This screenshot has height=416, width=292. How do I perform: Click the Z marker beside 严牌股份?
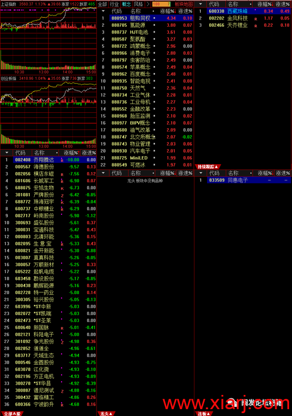[x=62, y=195]
